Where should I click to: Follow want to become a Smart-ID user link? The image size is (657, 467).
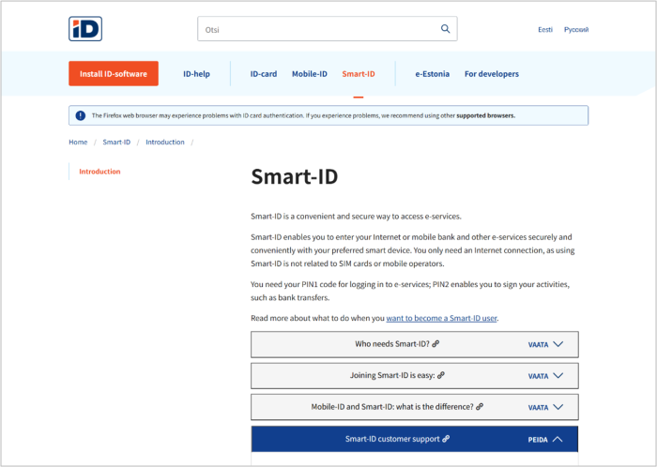[441, 318]
